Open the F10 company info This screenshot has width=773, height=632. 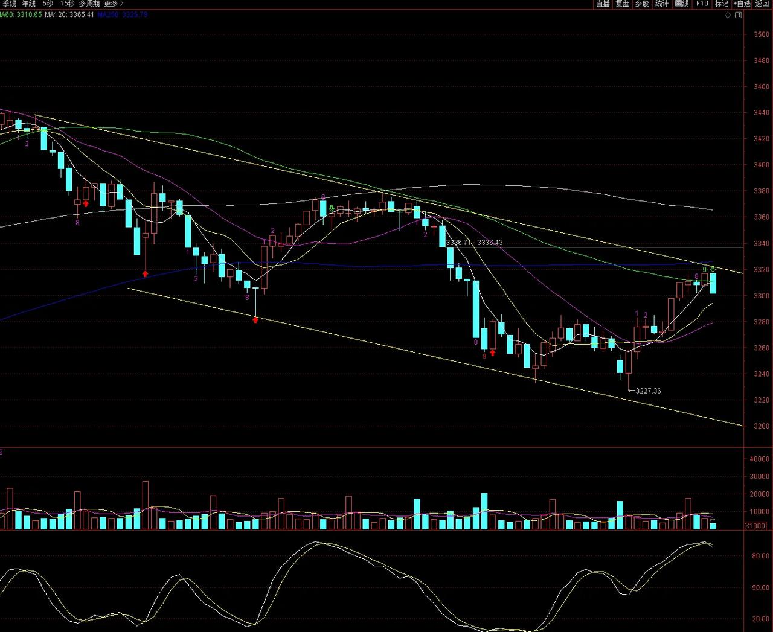point(702,4)
